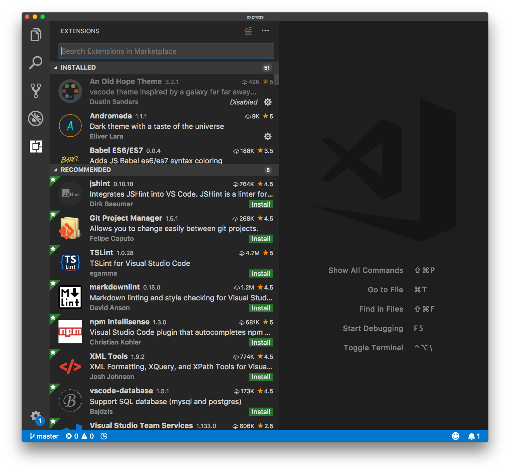510x473 pixels.
Task: Click the npm Intellisense logo
Action: (x=70, y=332)
